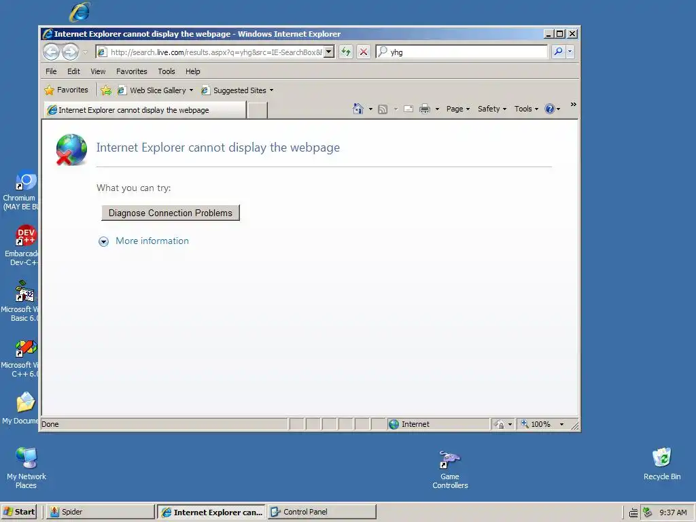Go back with the Back arrow button
Screen dimensions: 696x522
[x=52, y=52]
